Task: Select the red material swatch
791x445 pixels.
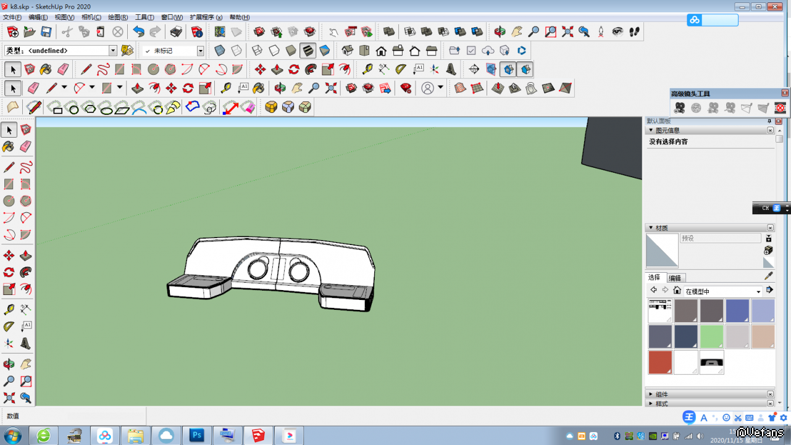Action: [x=660, y=362]
